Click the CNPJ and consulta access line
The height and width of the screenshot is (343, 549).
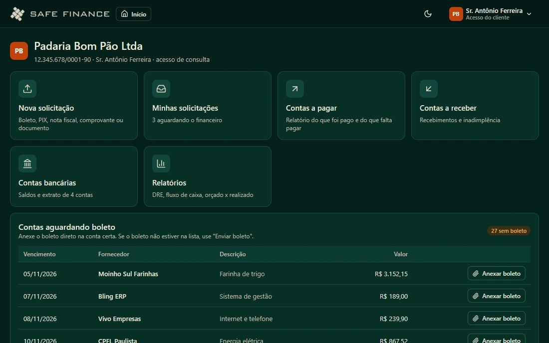click(x=122, y=59)
